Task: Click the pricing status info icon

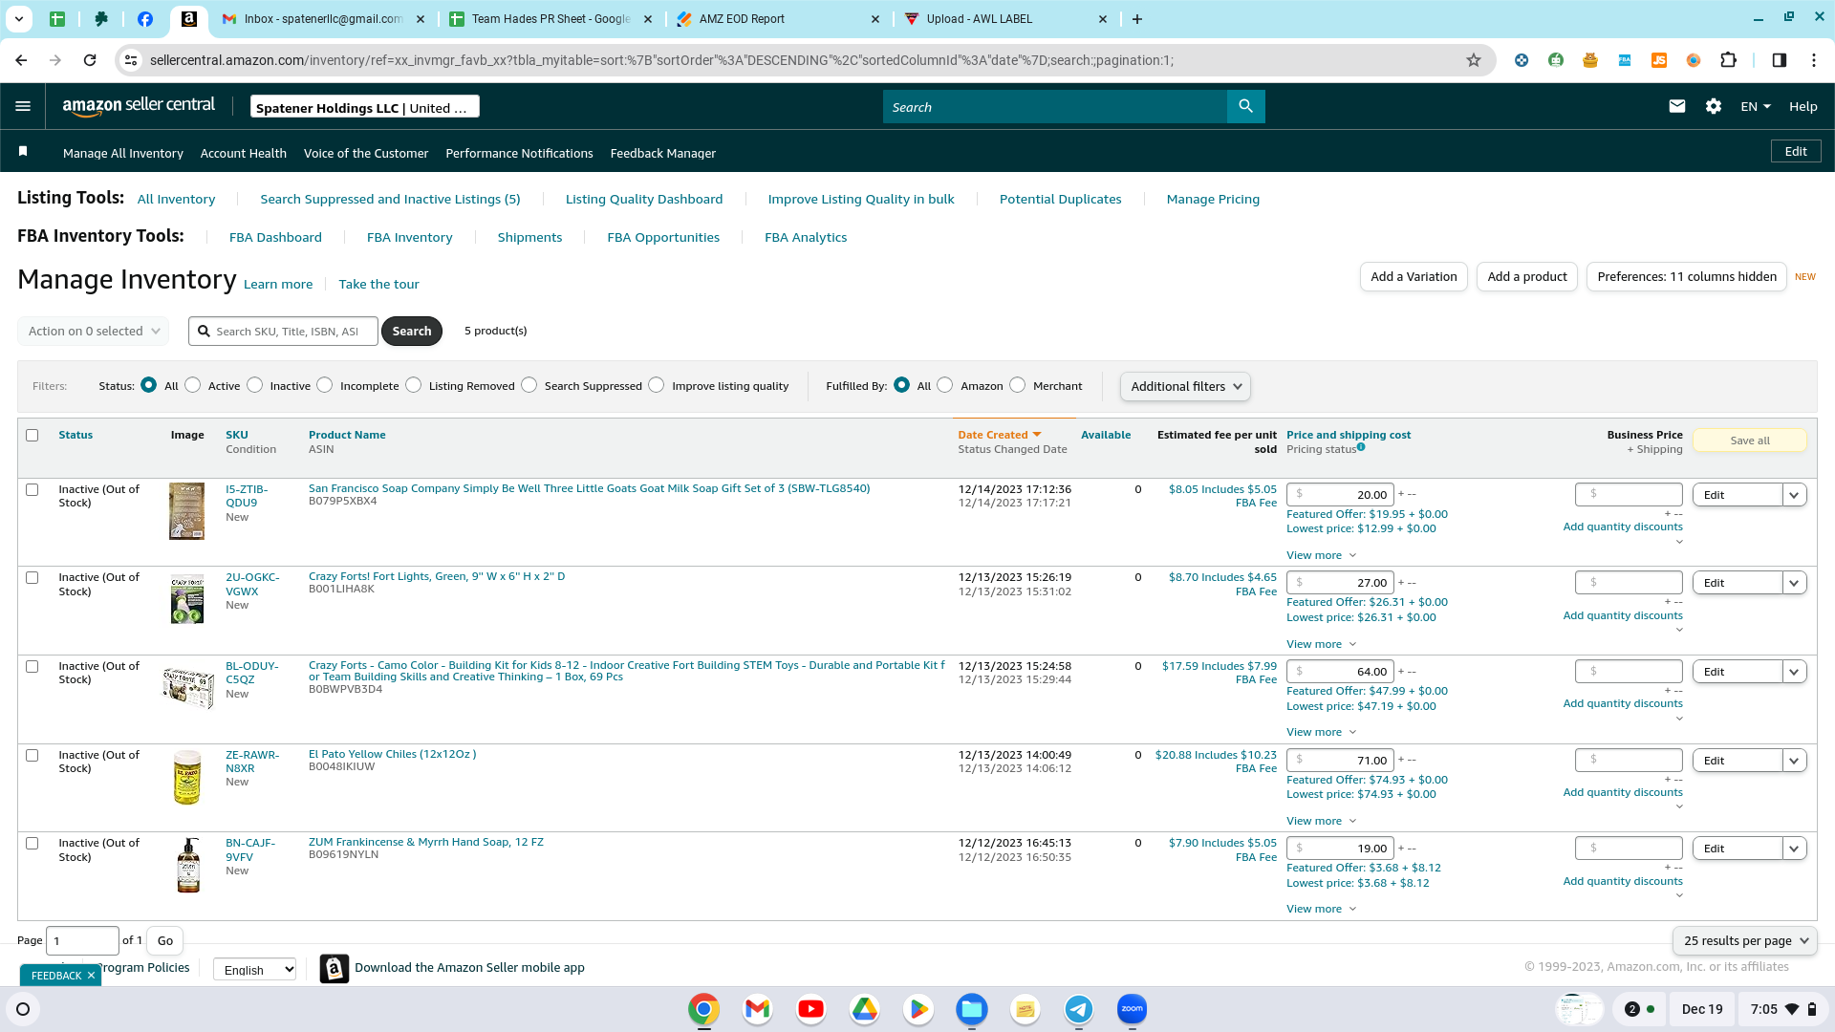Action: (1361, 447)
